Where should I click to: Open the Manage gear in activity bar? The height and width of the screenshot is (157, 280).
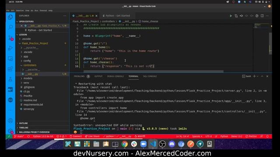coord(10,131)
